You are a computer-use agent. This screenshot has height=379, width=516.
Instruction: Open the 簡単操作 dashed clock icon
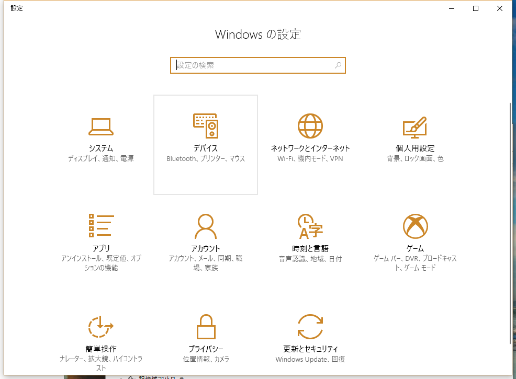[100, 326]
